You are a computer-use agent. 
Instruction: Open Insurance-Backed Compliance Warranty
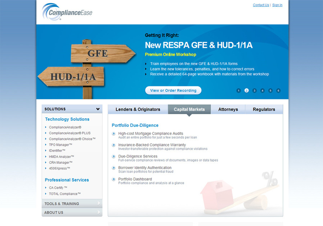pos(152,145)
